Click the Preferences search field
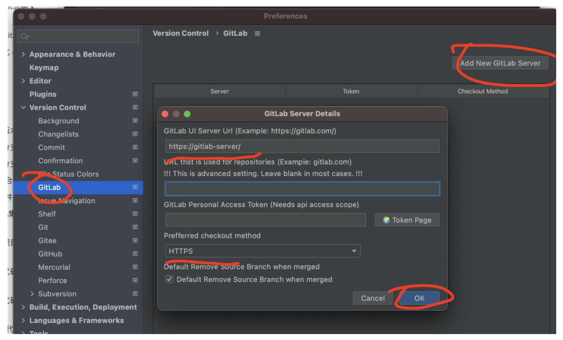Viewport: 563px width, 340px height. point(78,36)
